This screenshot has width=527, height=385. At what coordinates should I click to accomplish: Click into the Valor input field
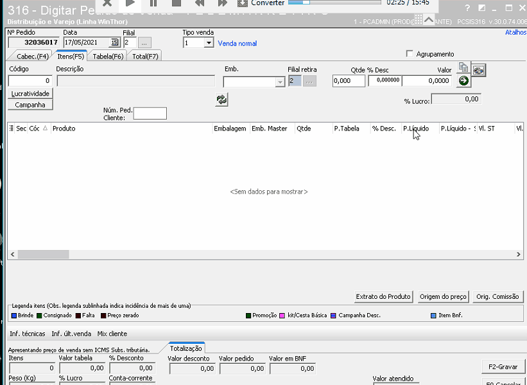coord(427,81)
